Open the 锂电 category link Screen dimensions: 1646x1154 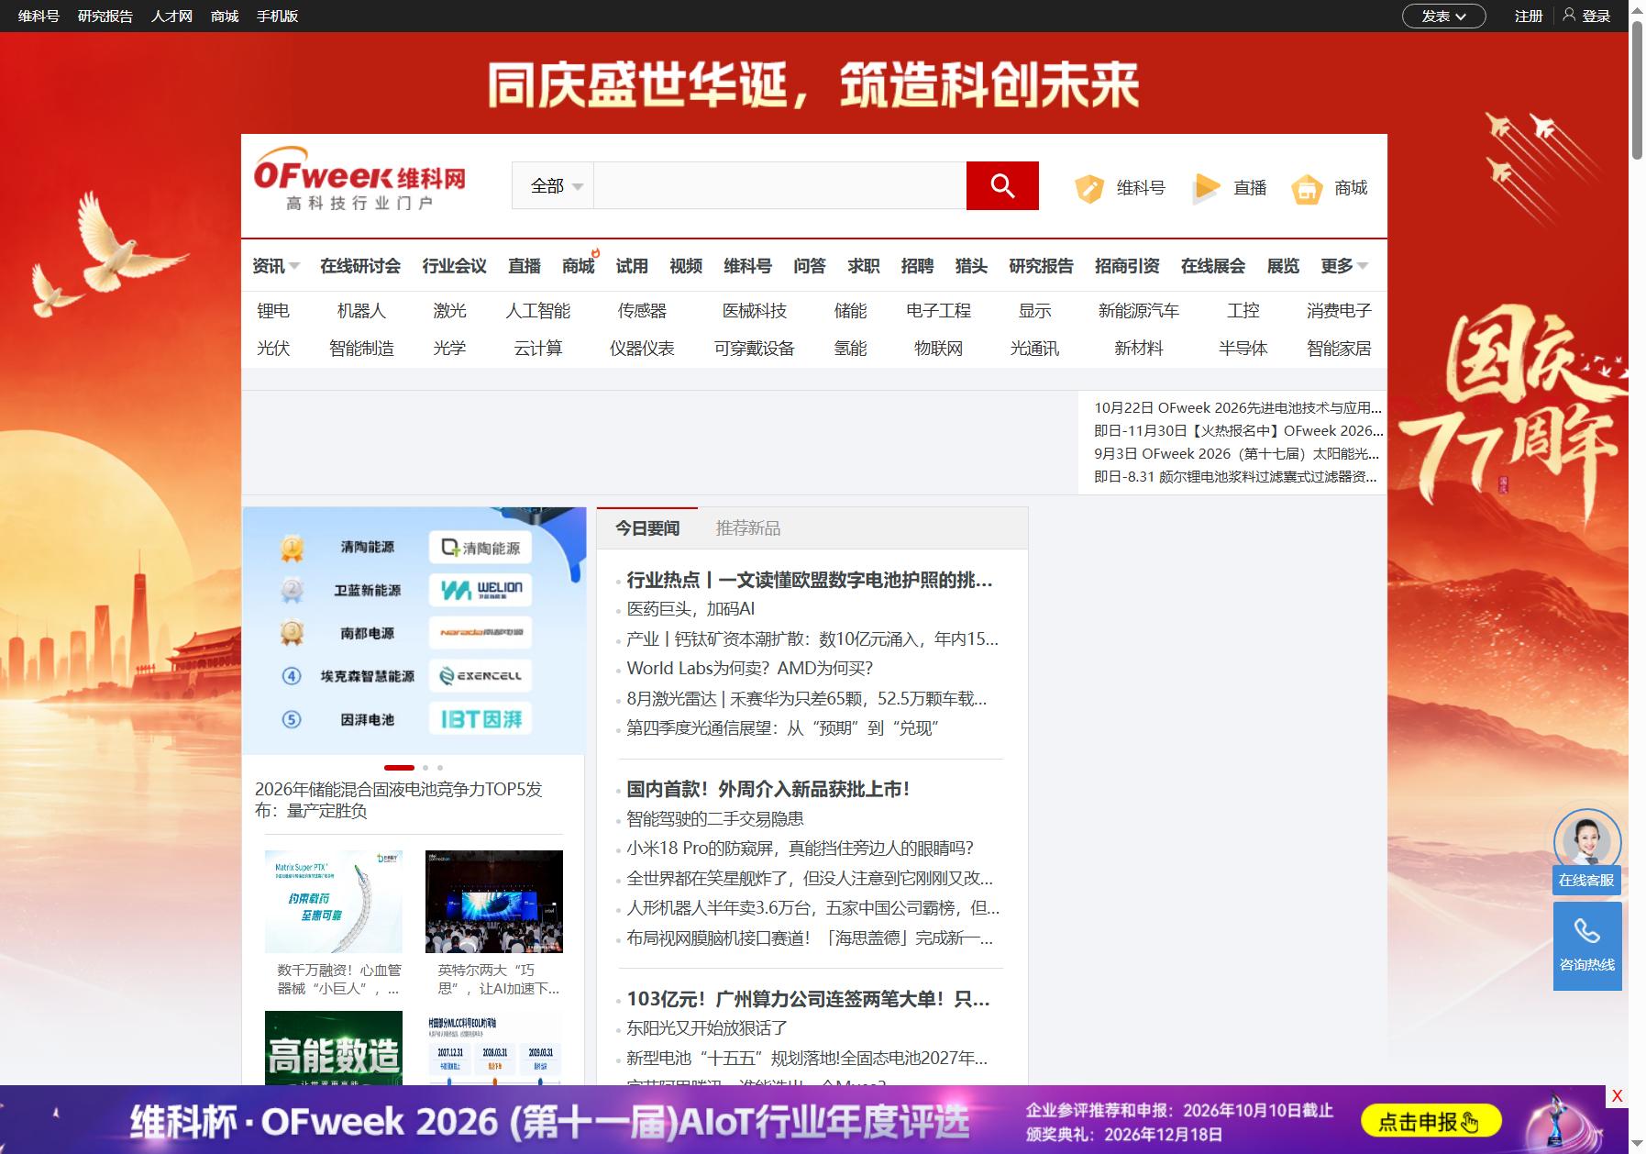point(273,311)
